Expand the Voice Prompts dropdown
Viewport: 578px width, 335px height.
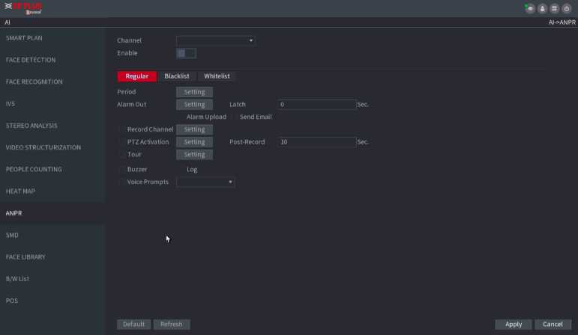click(x=205, y=182)
